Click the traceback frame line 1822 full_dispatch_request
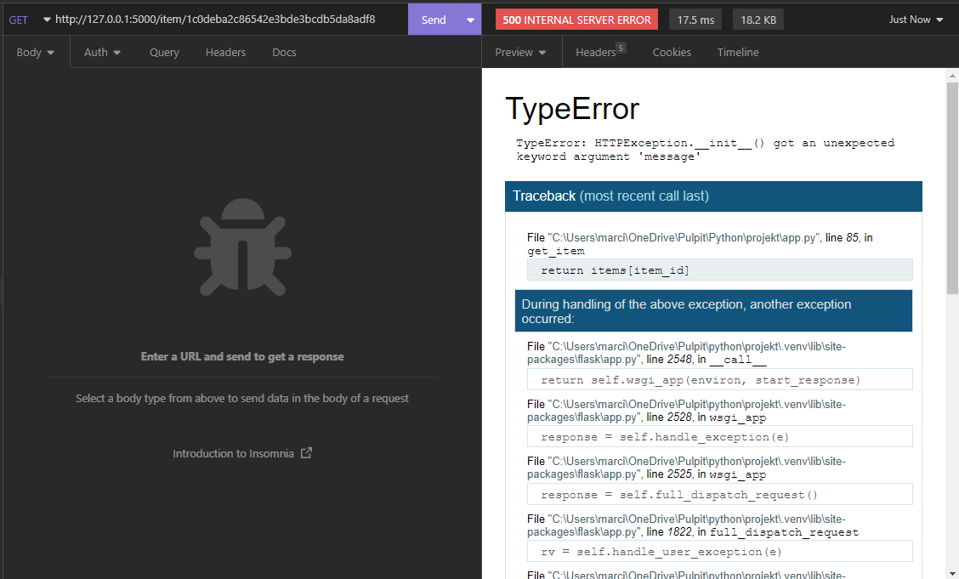The height and width of the screenshot is (579, 959). (x=693, y=525)
